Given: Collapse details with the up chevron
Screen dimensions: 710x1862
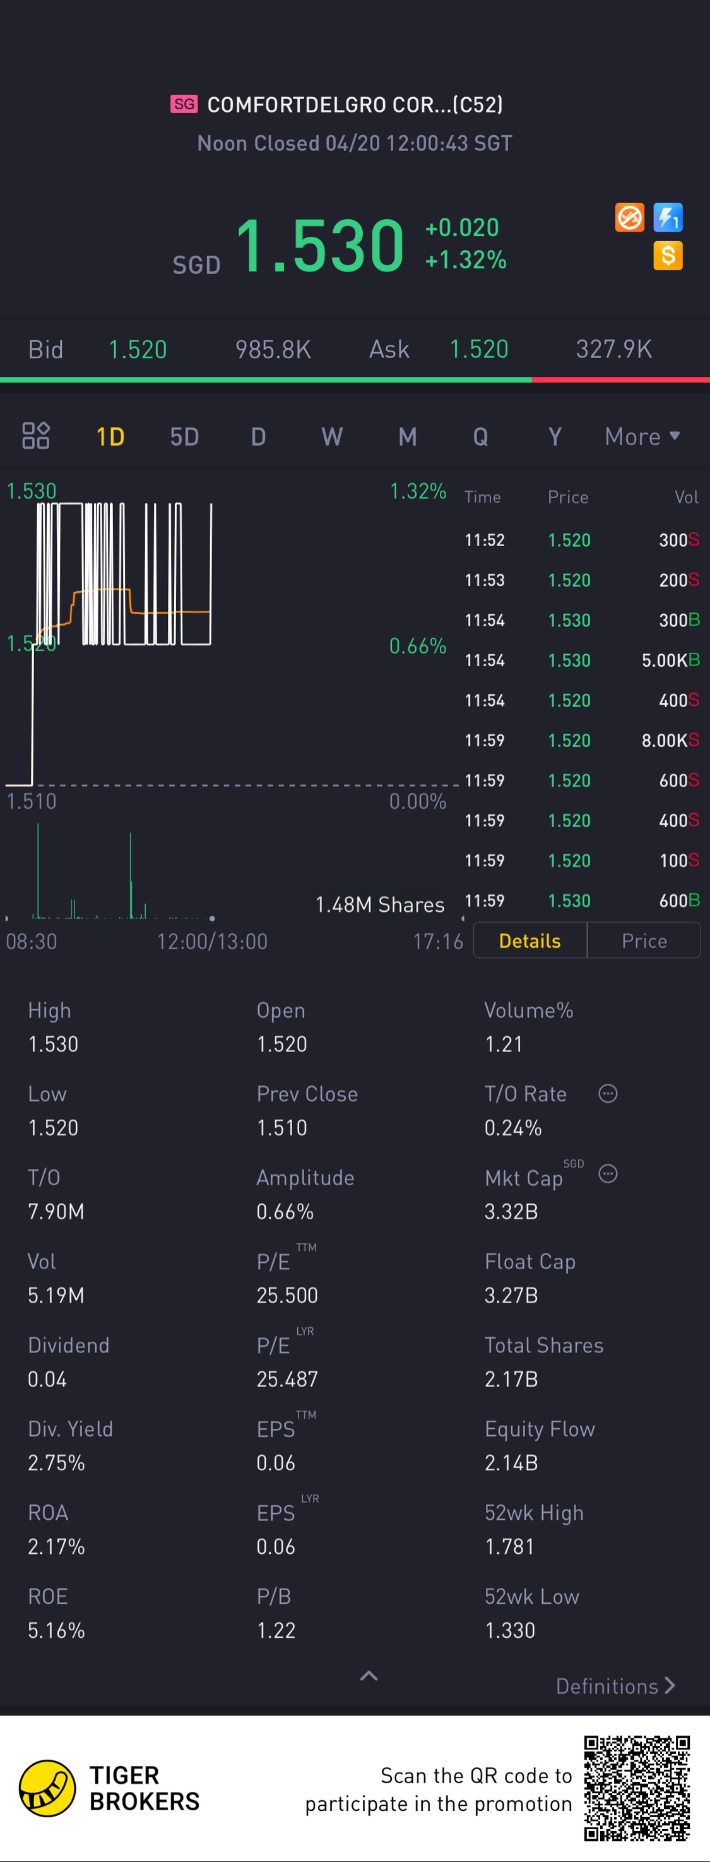Looking at the screenshot, I should (369, 1676).
